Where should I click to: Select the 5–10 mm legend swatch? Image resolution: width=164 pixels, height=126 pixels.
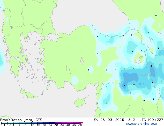point(28,123)
